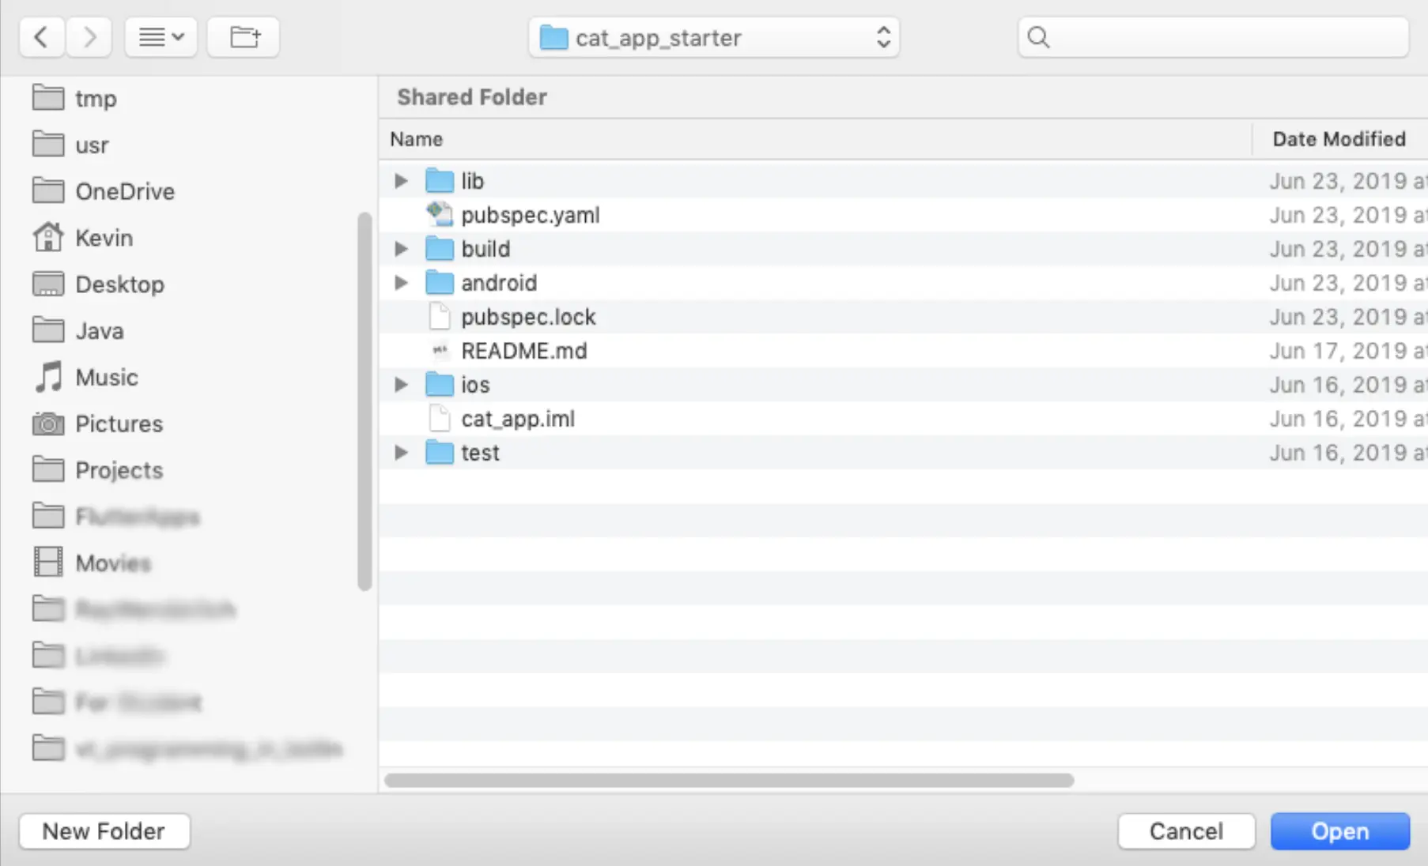Select the test folder icon
This screenshot has width=1428, height=866.
pos(440,453)
